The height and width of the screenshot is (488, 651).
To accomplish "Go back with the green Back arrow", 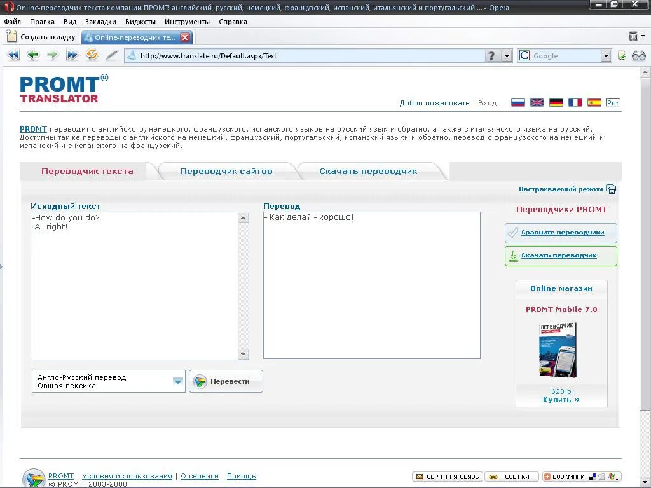I will tap(33, 55).
